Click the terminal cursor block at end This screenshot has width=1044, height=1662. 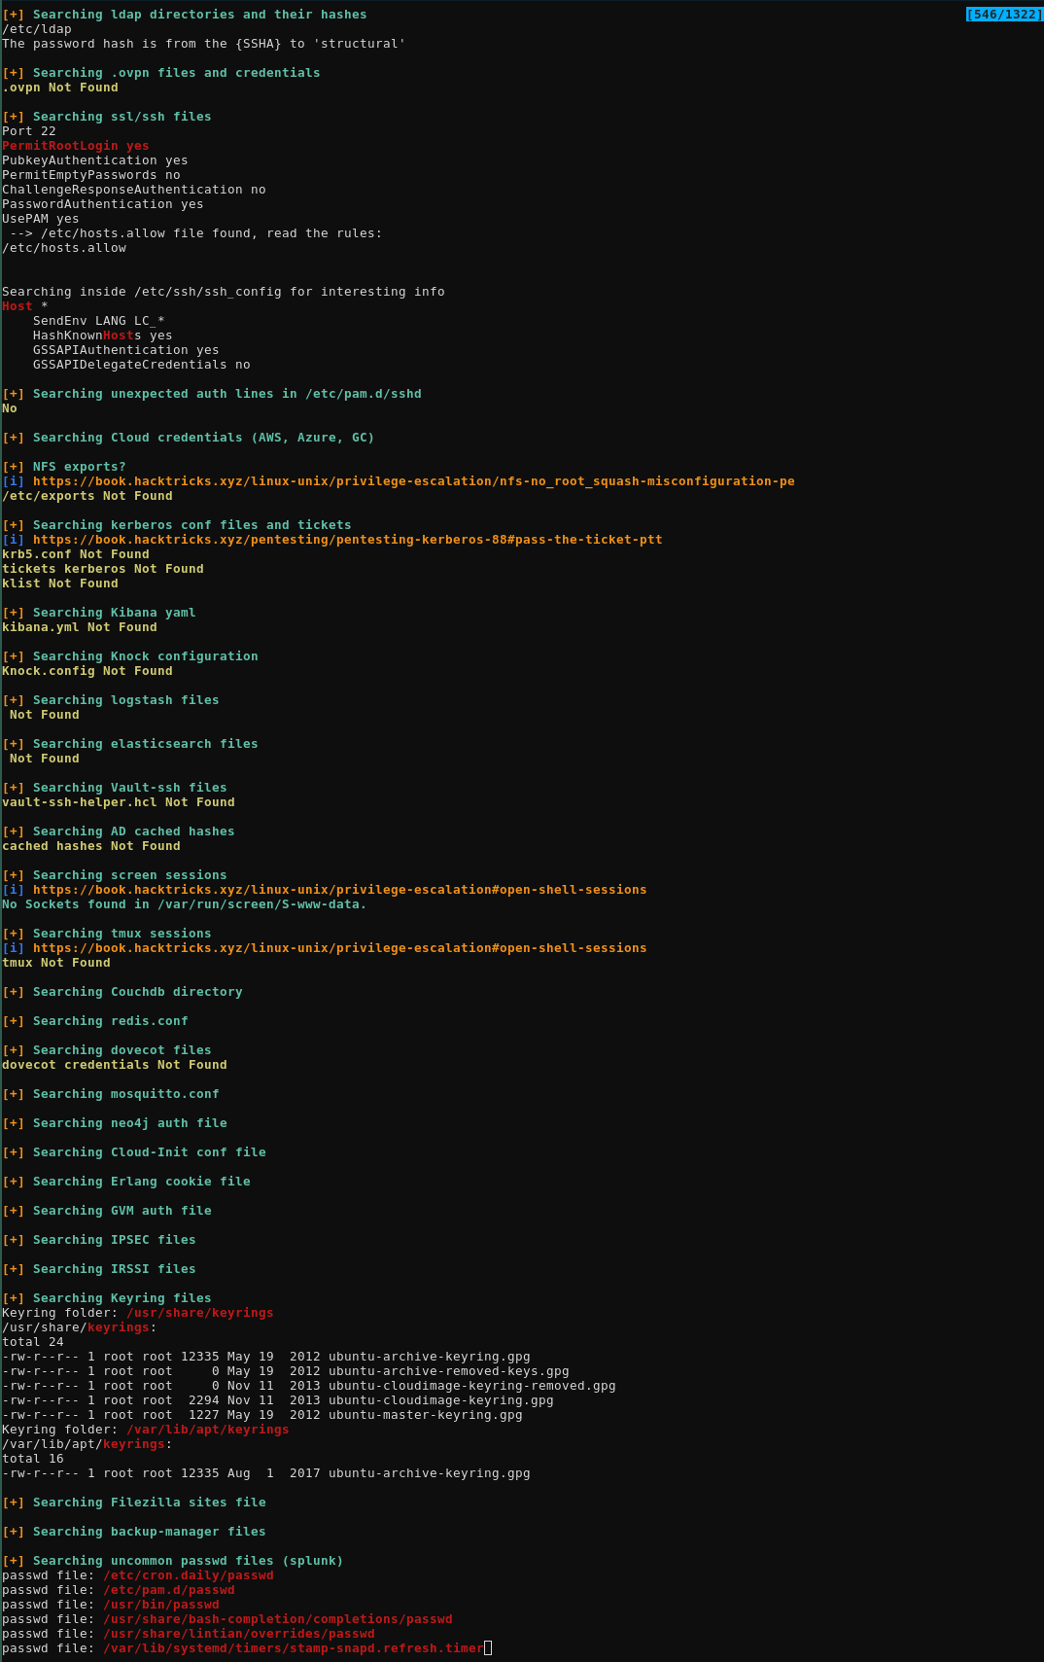click(488, 1648)
